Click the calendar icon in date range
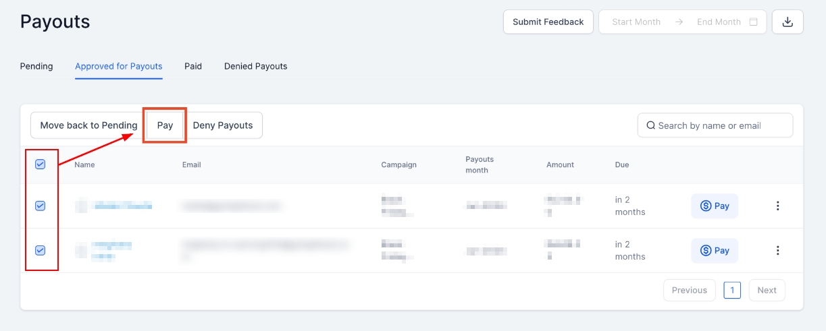The width and height of the screenshot is (826, 331). [x=754, y=22]
